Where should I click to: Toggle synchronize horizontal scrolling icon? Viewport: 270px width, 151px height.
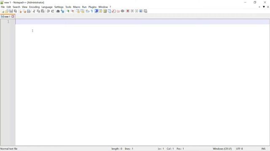click(82, 11)
